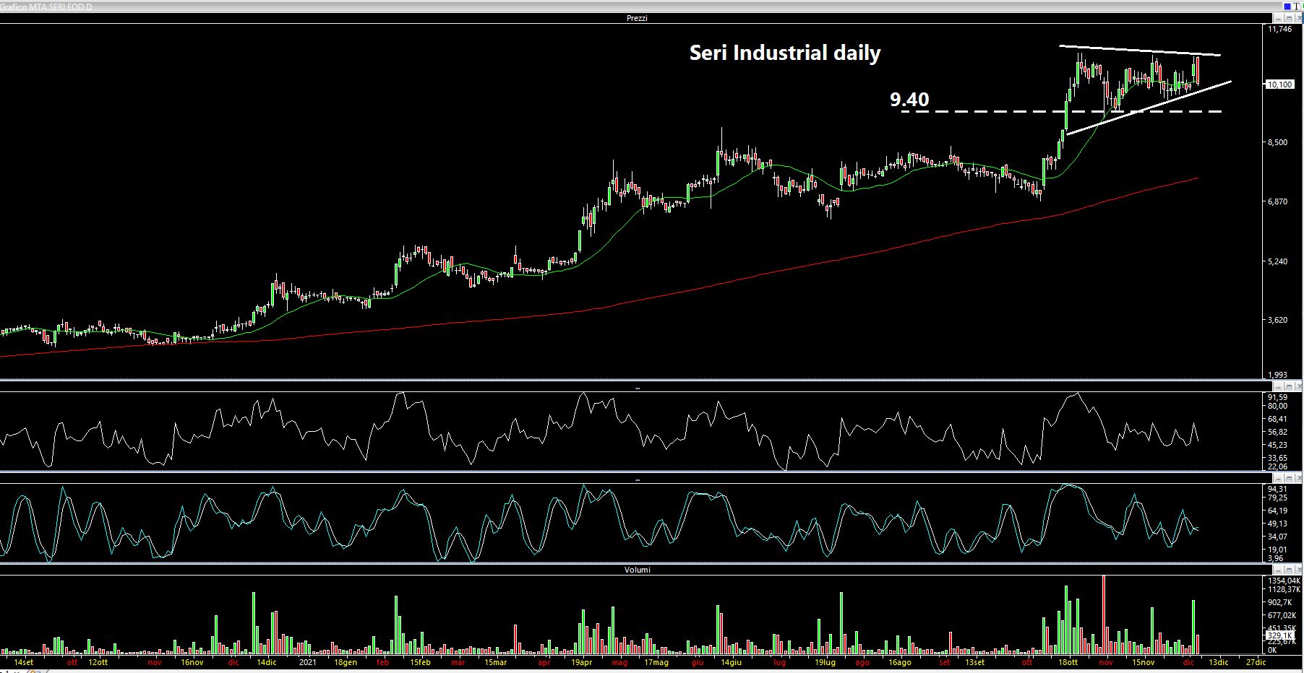This screenshot has height=673, width=1304.
Task: Click the 18gen date label
Action: pyautogui.click(x=346, y=662)
